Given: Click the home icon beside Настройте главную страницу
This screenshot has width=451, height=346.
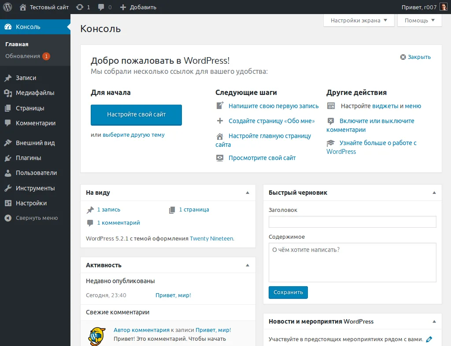Looking at the screenshot, I should (x=220, y=136).
